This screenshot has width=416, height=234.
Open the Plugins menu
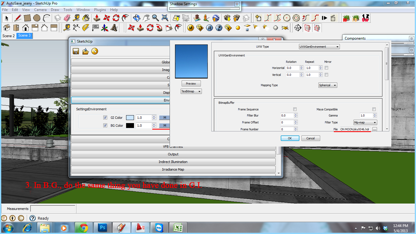coord(100,10)
